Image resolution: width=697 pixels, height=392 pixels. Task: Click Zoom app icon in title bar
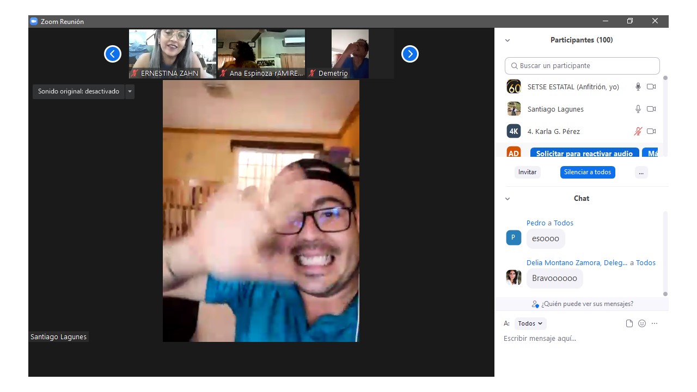(34, 21)
